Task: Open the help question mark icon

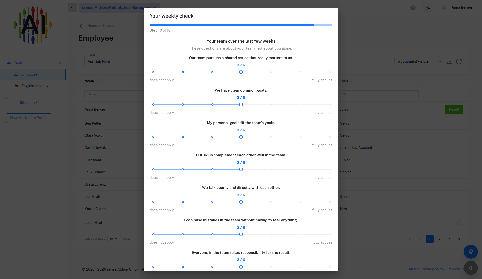Action: coord(413,8)
